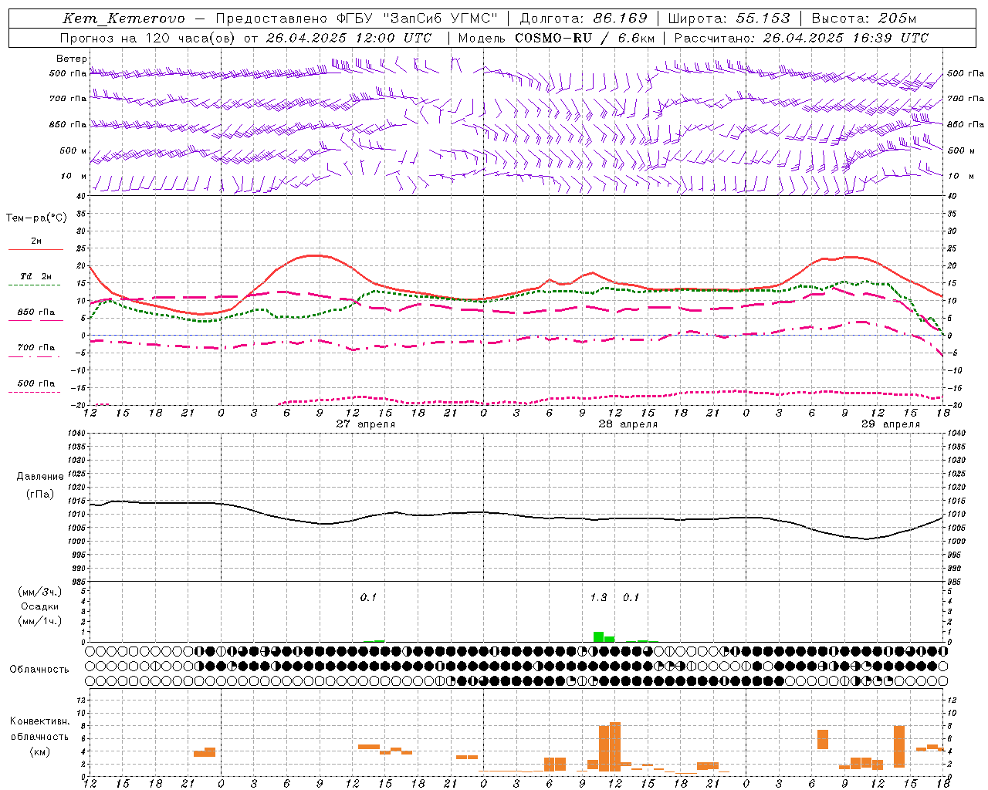988x790 pixels.
Task: Select the elevation text Высота: 205м
Action: click(864, 19)
